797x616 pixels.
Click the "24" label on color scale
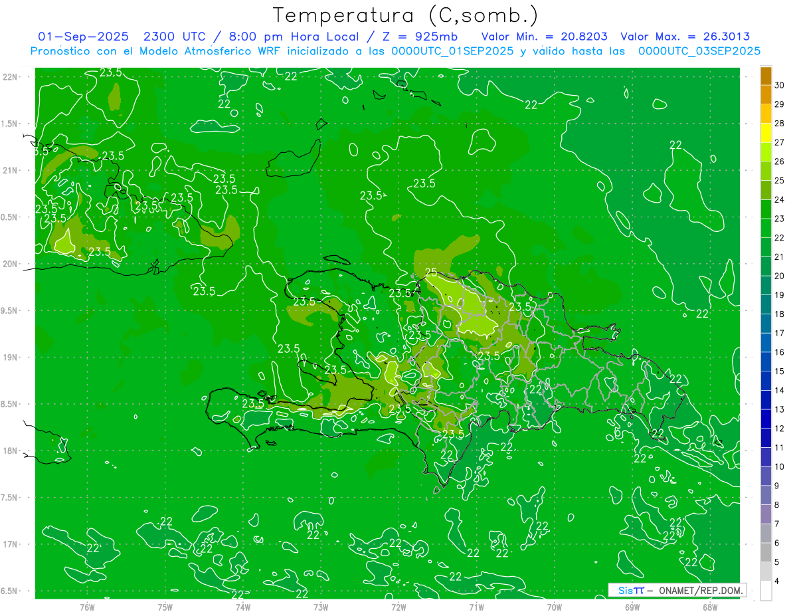coord(780,199)
